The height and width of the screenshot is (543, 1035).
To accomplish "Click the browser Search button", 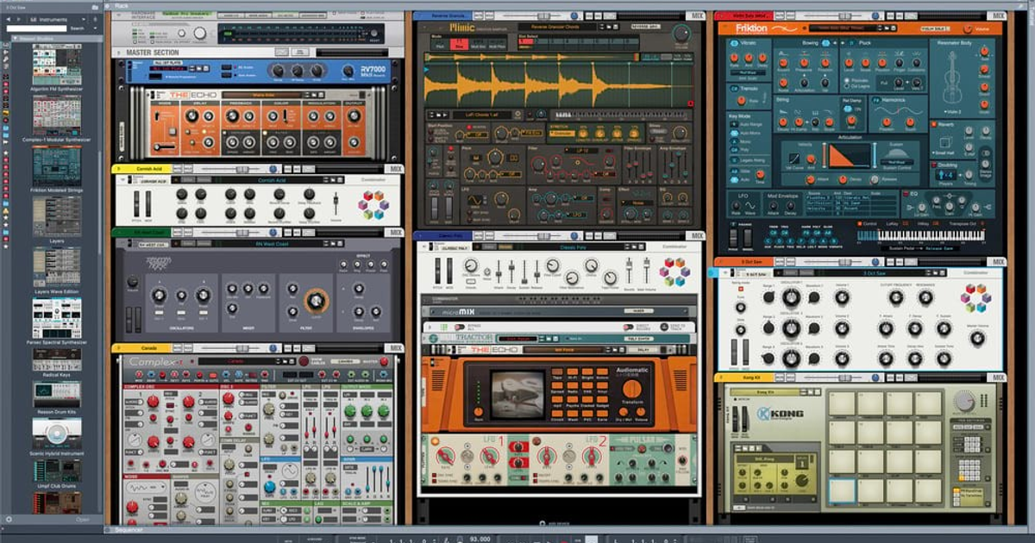I will coord(78,28).
